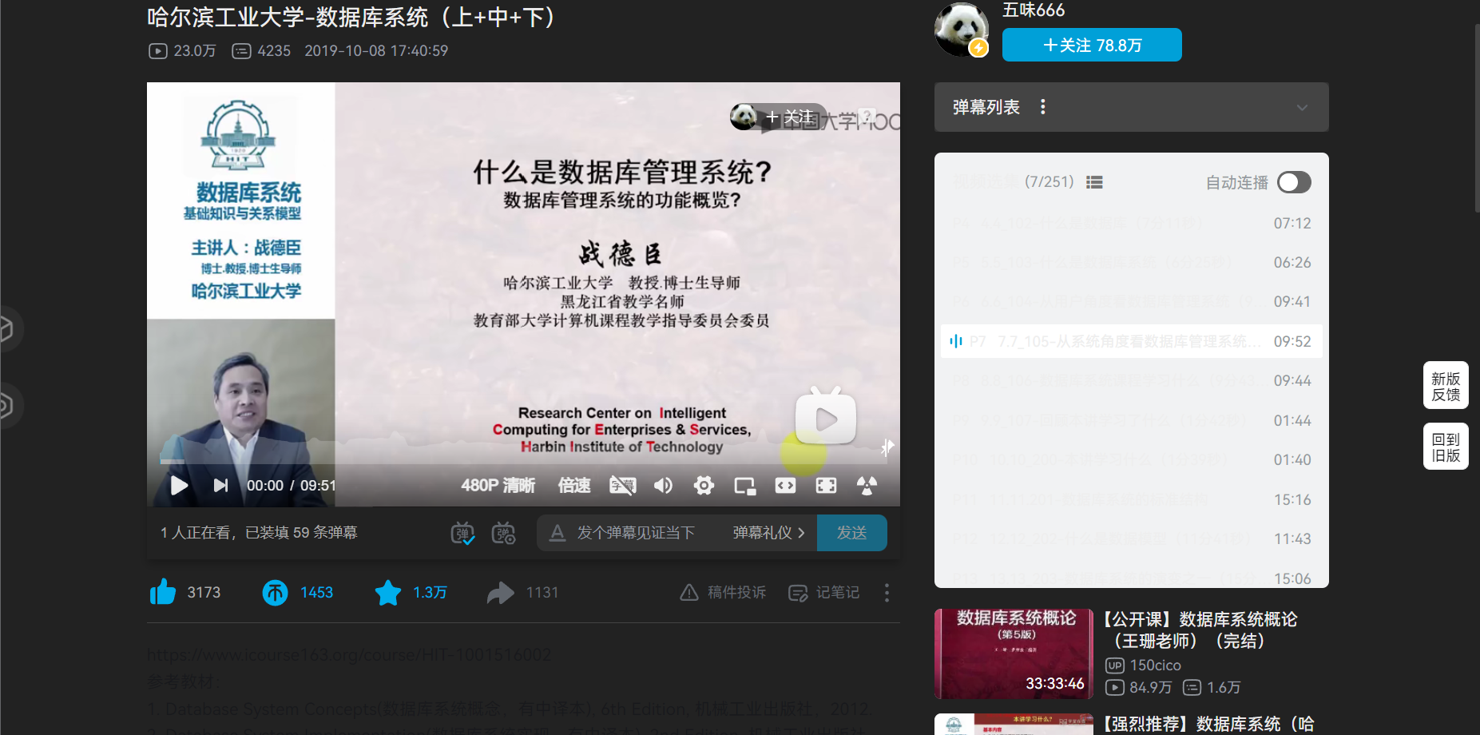Open title 【公开课】数据库系统概论 link
1480x735 pixels.
pyautogui.click(x=1200, y=630)
